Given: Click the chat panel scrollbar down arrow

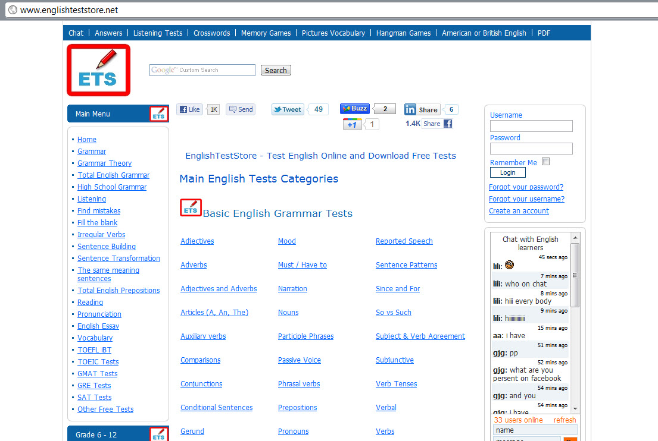Looking at the screenshot, I should pos(574,408).
